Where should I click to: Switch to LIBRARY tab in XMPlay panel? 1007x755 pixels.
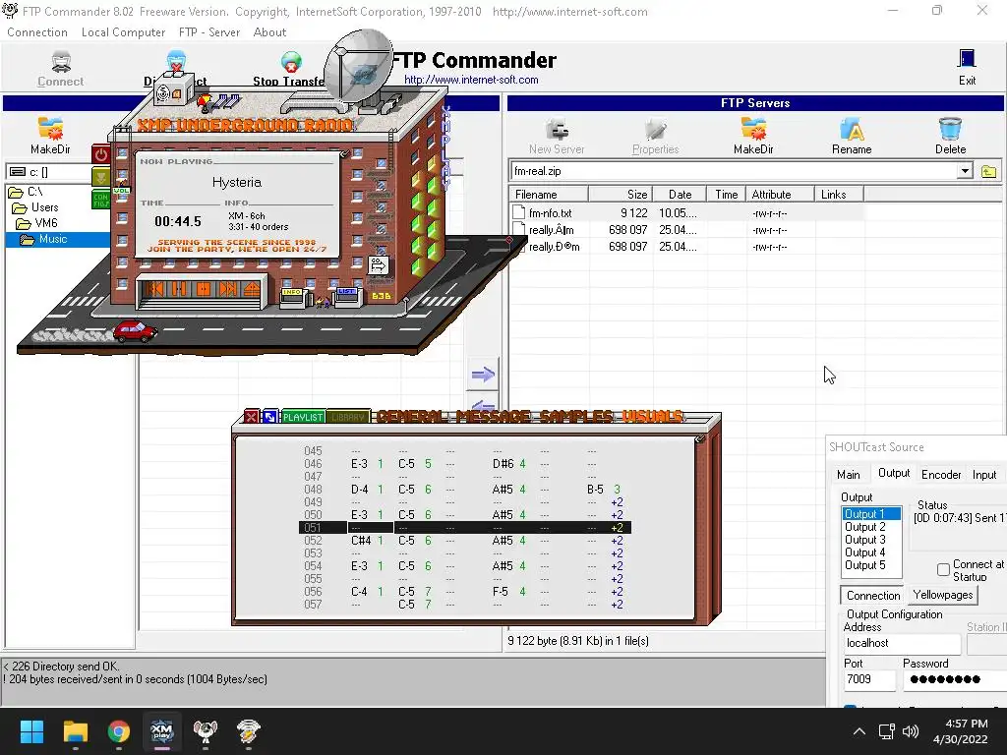click(348, 417)
